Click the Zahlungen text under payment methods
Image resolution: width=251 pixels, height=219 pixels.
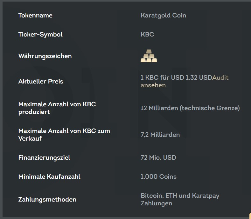pyautogui.click(x=157, y=203)
